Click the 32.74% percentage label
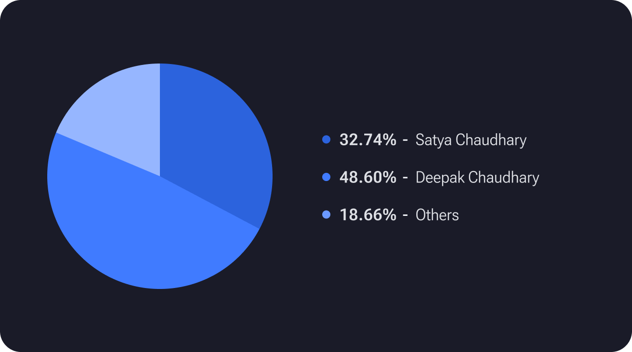This screenshot has width=632, height=352. (x=368, y=140)
